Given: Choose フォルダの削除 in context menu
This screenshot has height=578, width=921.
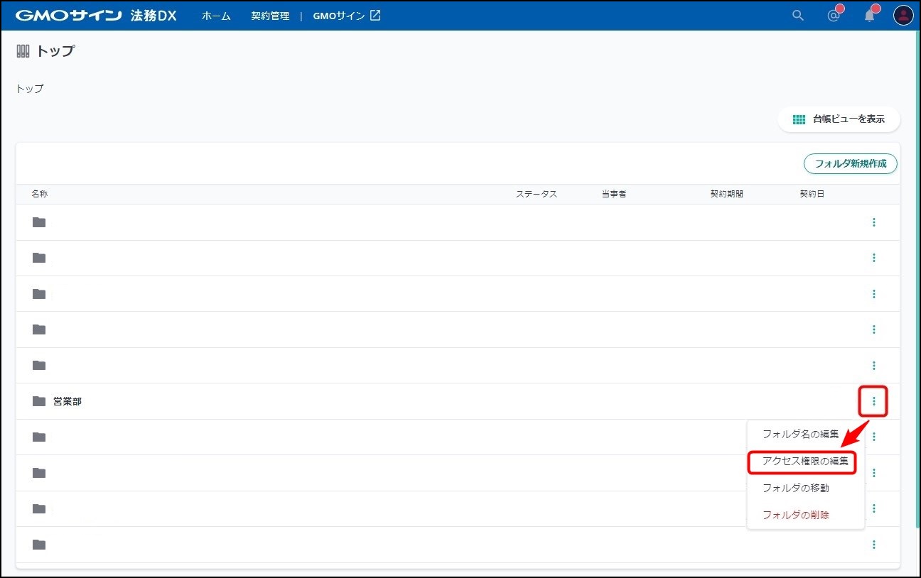Looking at the screenshot, I should click(795, 516).
